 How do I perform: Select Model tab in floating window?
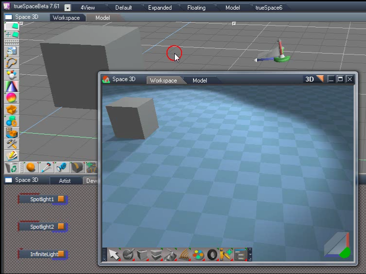click(199, 81)
